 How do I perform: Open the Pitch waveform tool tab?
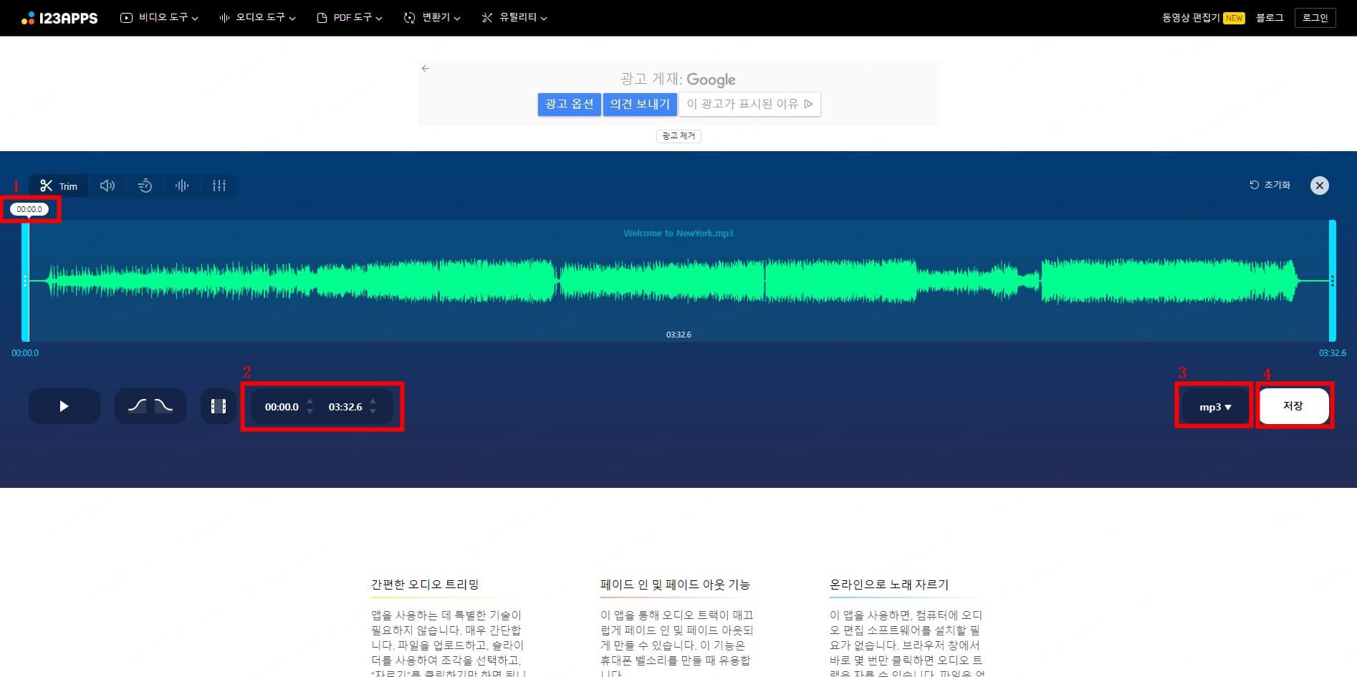pyautogui.click(x=182, y=186)
